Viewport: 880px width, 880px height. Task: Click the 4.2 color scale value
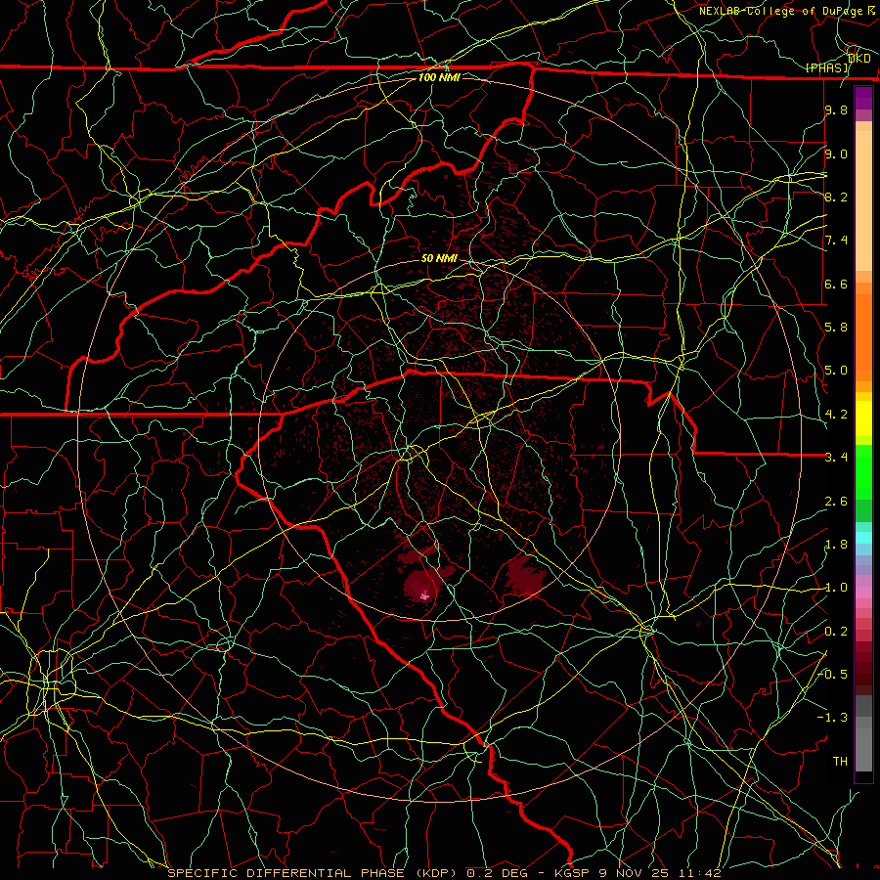(836, 415)
